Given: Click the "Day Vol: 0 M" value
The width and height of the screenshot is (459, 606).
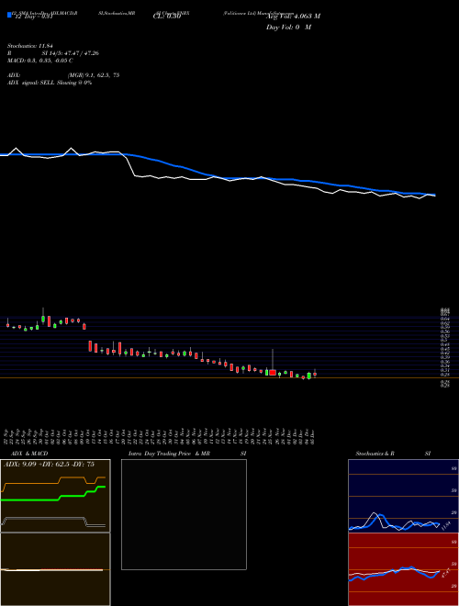Looking at the screenshot, I should coord(288,28).
